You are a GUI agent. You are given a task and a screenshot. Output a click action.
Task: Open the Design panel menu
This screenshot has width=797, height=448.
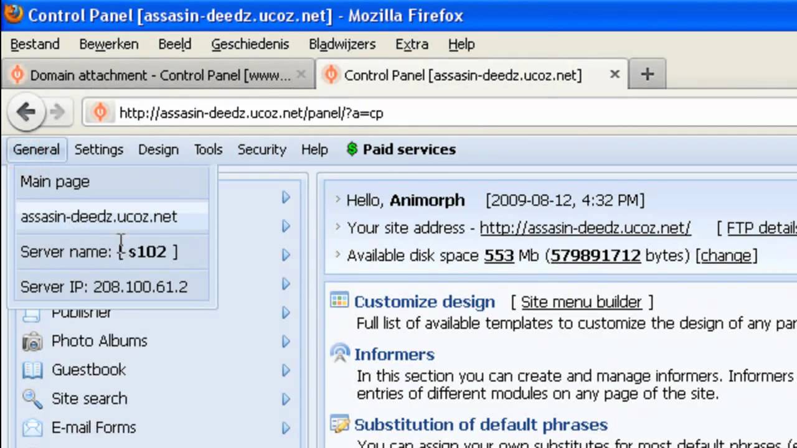pos(158,149)
